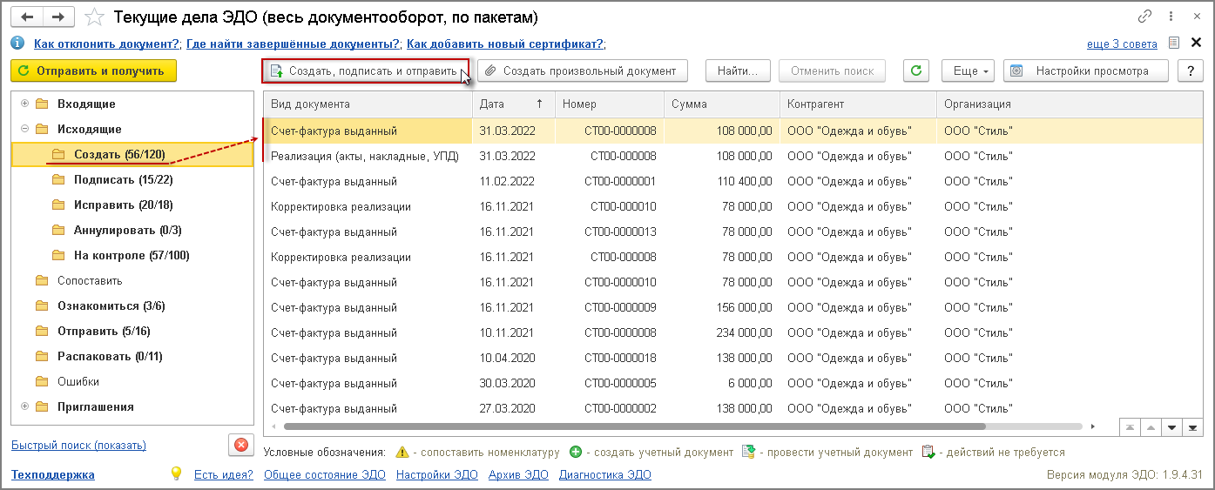Click the Есть идея? link
The width and height of the screenshot is (1215, 490).
point(223,474)
